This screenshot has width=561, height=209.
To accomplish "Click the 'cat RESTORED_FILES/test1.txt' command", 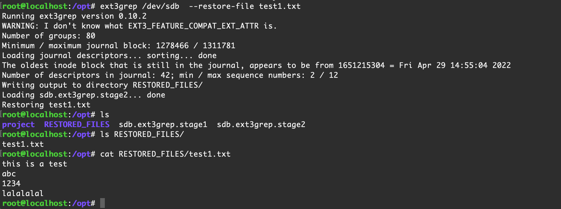I will [165, 154].
